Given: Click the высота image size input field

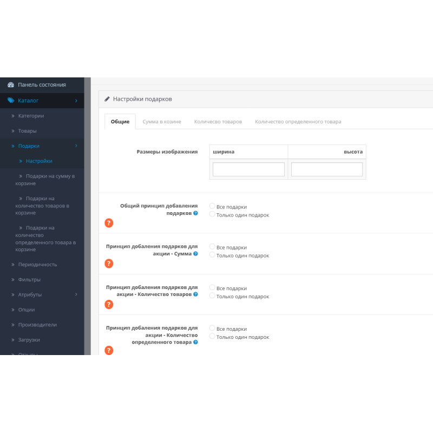Looking at the screenshot, I should click(x=327, y=169).
